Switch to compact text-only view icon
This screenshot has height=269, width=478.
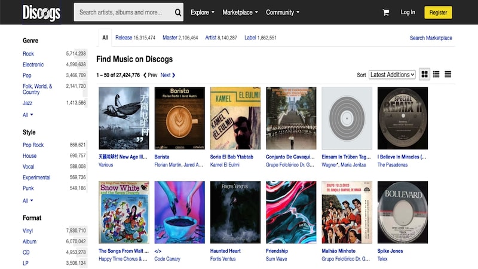pos(448,74)
